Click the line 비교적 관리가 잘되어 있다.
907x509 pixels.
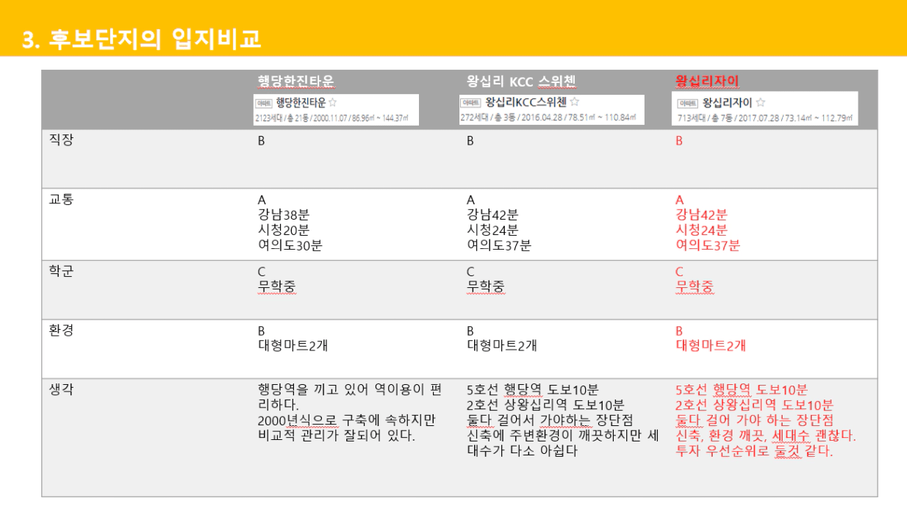pyautogui.click(x=337, y=436)
